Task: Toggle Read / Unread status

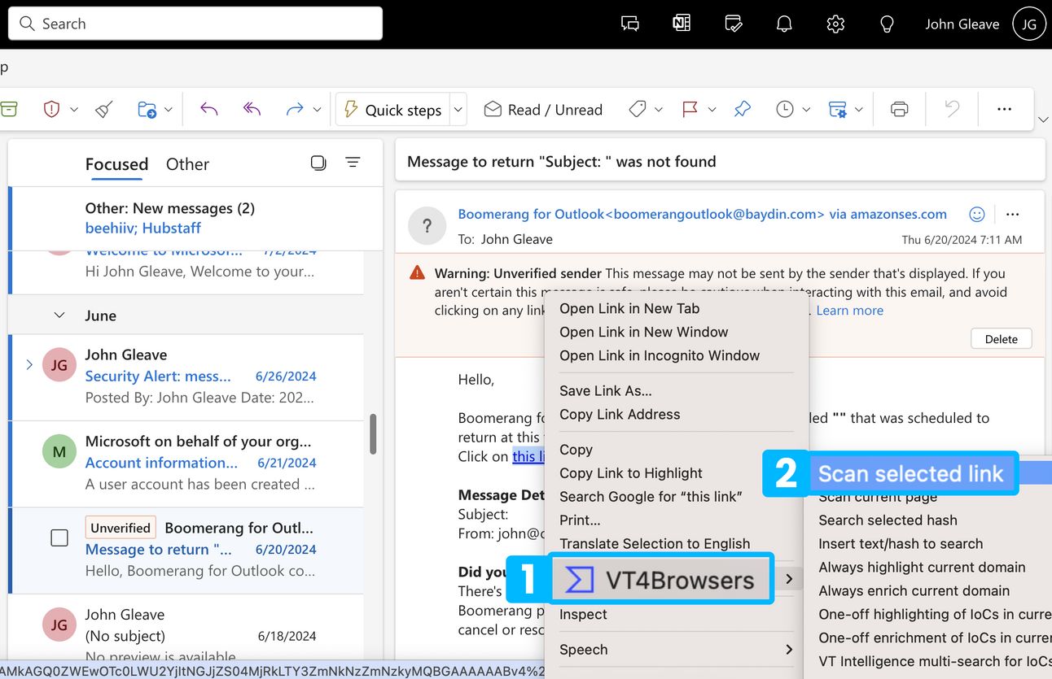Action: click(543, 110)
